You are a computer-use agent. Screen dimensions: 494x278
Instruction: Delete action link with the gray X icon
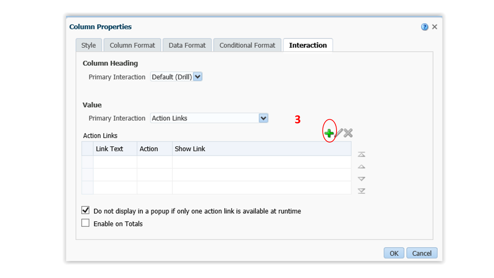348,133
